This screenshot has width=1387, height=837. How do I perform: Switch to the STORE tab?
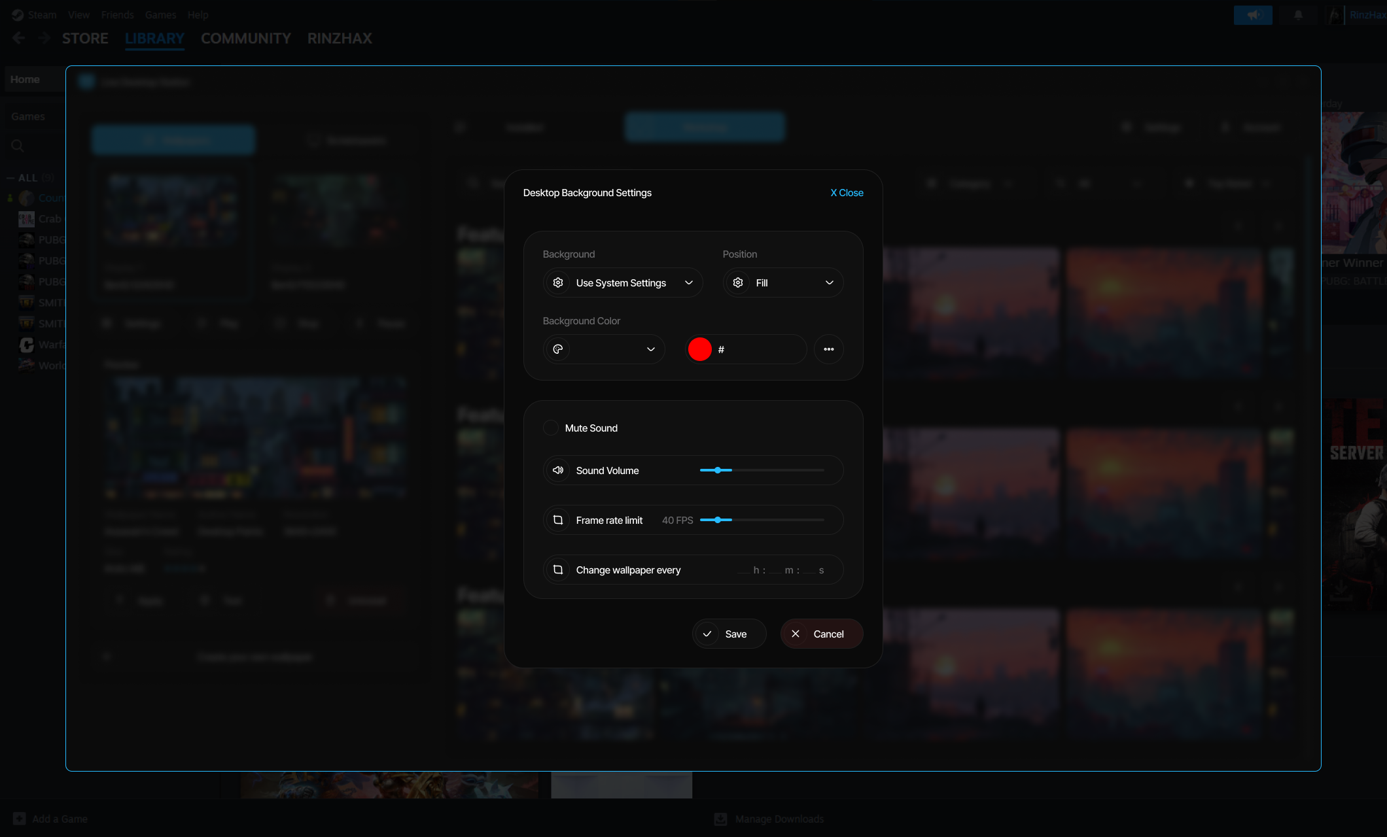tap(85, 39)
